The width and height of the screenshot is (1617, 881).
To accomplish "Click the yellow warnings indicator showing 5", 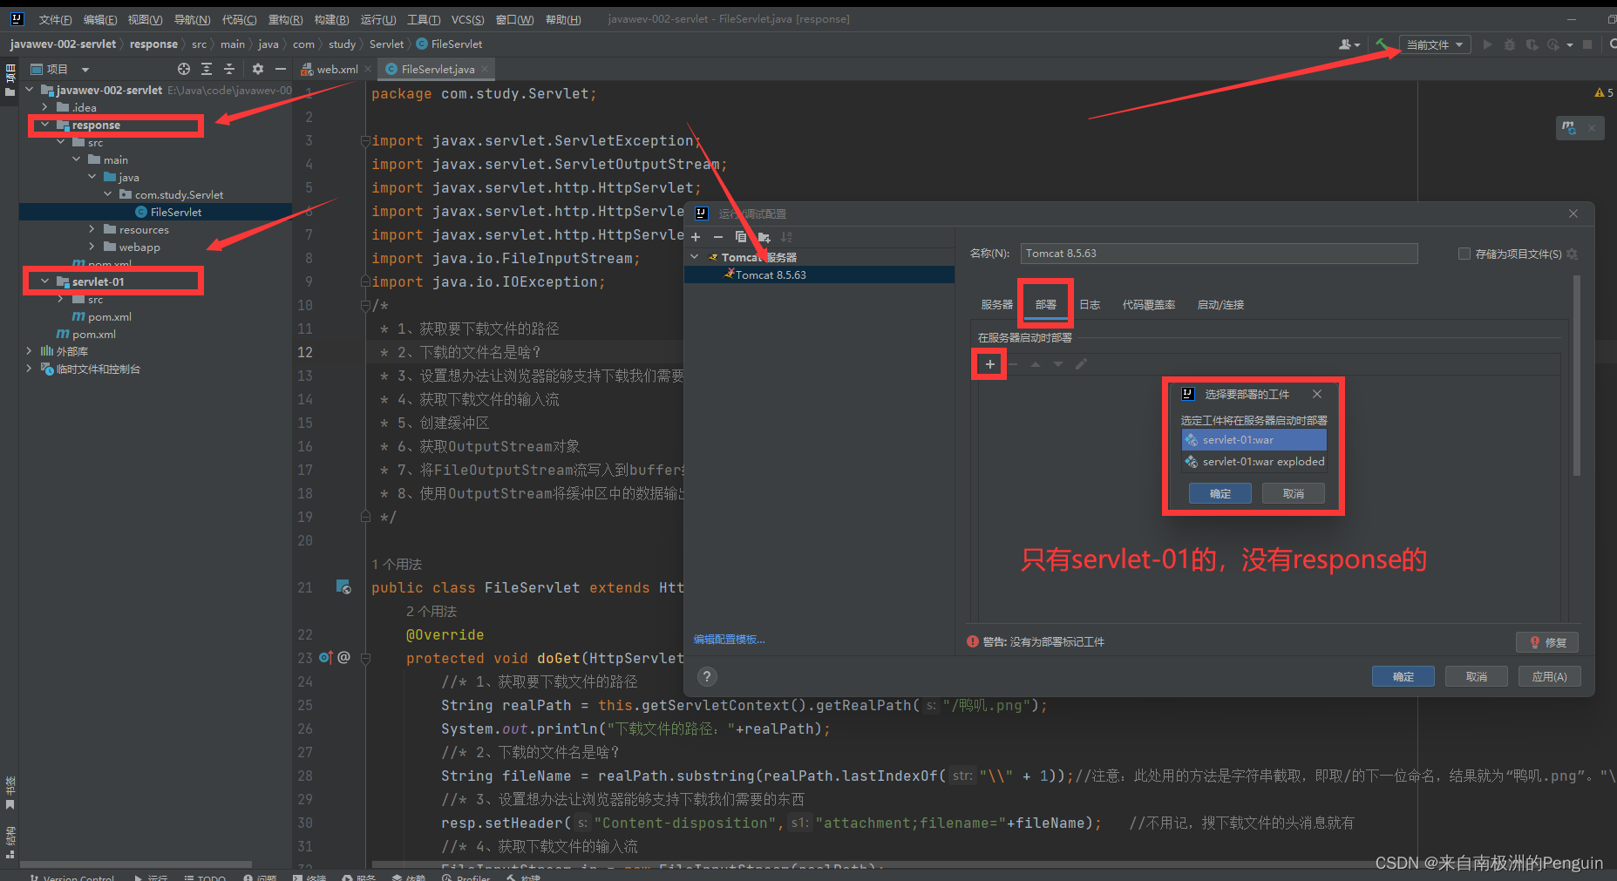I will [x=1604, y=92].
